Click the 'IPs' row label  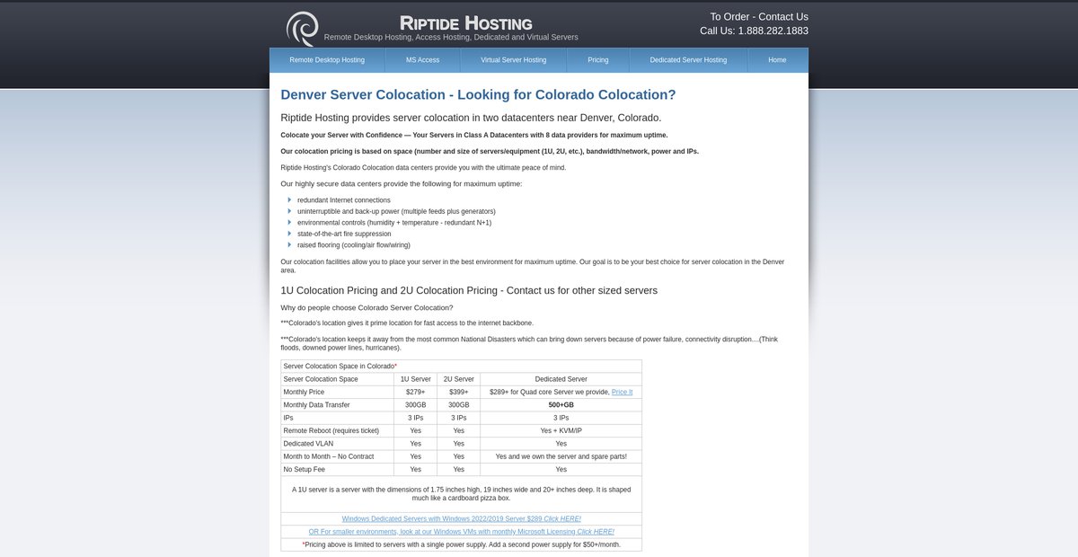(x=288, y=418)
